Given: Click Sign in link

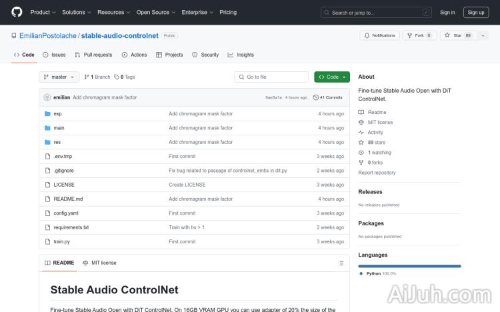Looking at the screenshot, I should [447, 13].
